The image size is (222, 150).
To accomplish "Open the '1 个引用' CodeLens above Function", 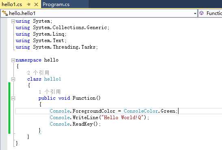I will 50,92.
